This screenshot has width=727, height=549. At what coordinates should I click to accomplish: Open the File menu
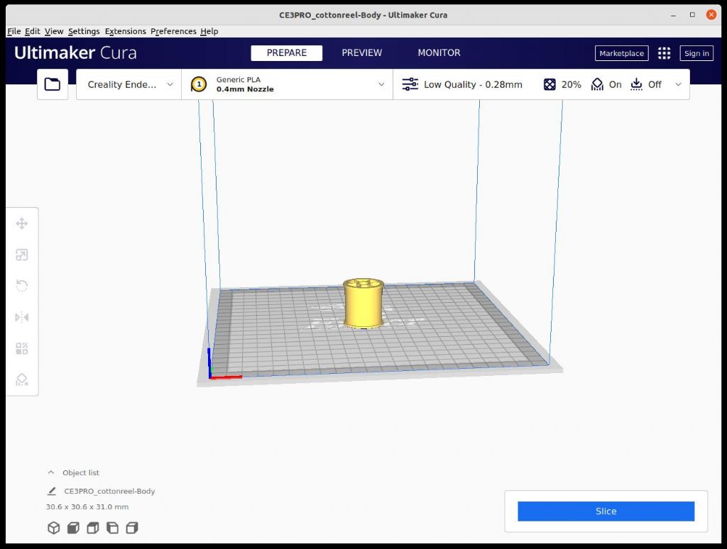[x=14, y=31]
